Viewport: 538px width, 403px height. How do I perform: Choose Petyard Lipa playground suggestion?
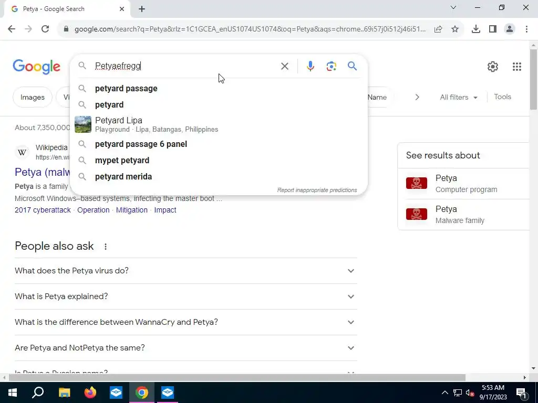(x=219, y=124)
